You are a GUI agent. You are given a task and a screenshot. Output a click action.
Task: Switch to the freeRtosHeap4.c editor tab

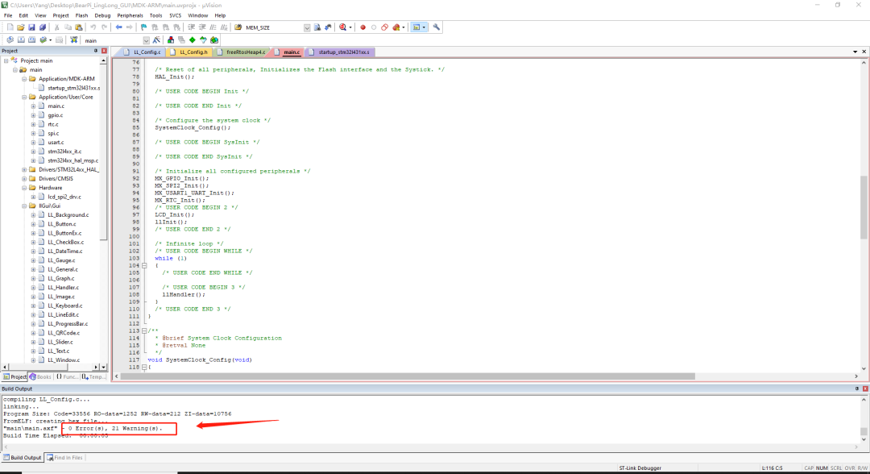244,52
